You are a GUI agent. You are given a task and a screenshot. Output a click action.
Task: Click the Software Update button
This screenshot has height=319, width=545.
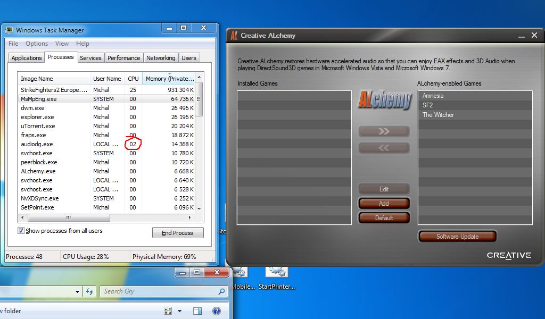click(x=457, y=237)
